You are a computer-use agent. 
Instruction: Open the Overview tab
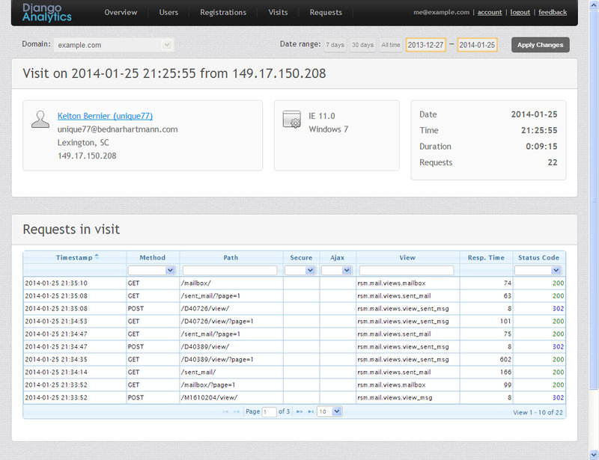click(x=121, y=12)
